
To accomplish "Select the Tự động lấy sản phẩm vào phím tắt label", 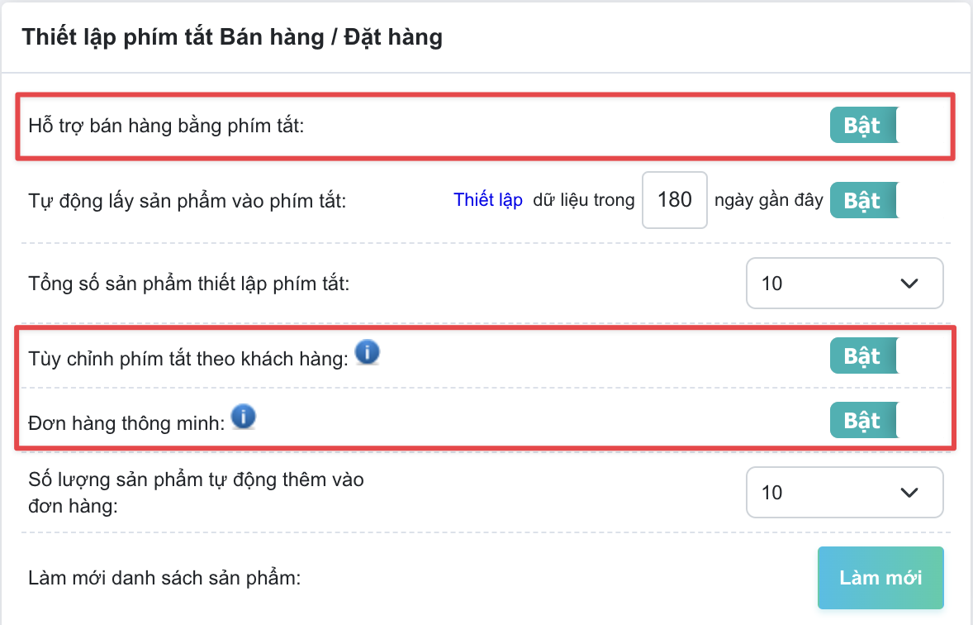I will tap(187, 201).
